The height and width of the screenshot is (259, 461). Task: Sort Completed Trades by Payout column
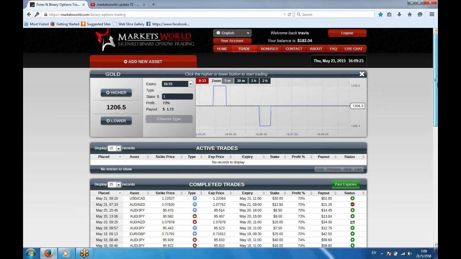(327, 193)
